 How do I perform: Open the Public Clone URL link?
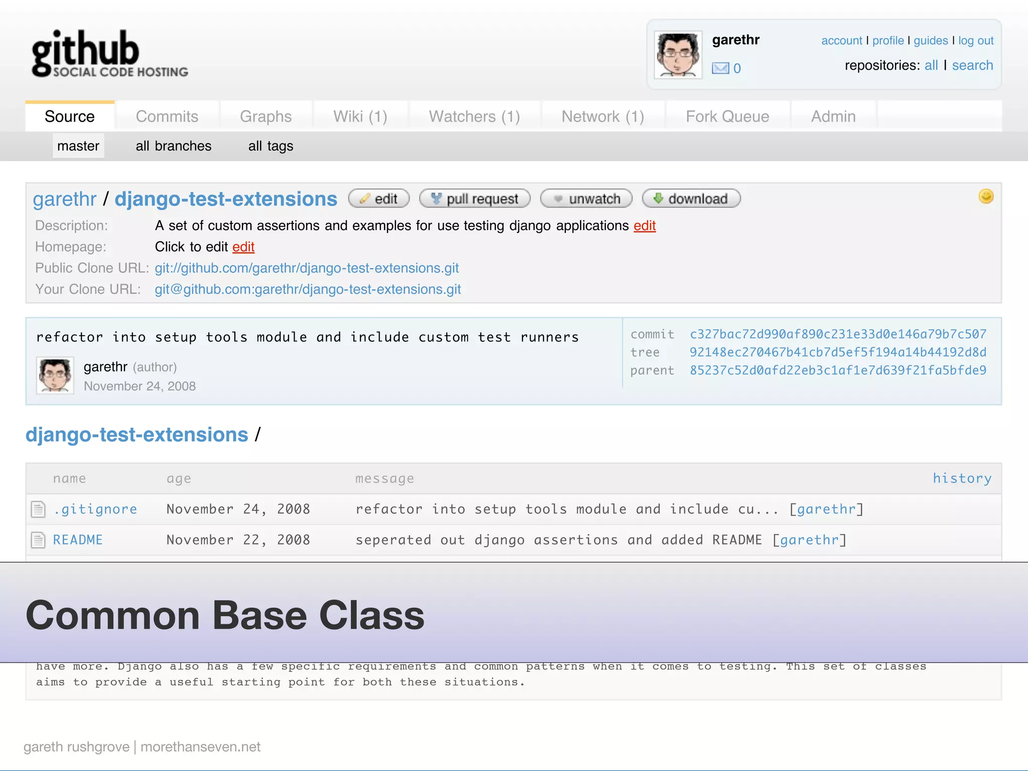[x=307, y=268]
